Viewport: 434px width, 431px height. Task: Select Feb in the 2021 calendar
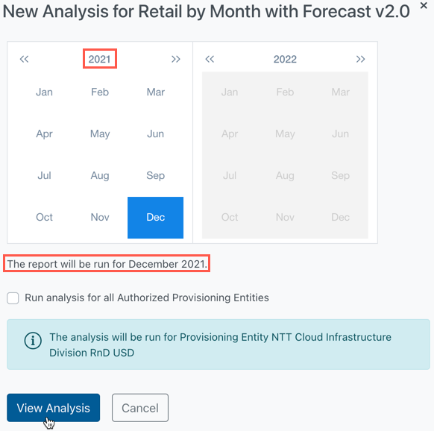click(x=100, y=92)
